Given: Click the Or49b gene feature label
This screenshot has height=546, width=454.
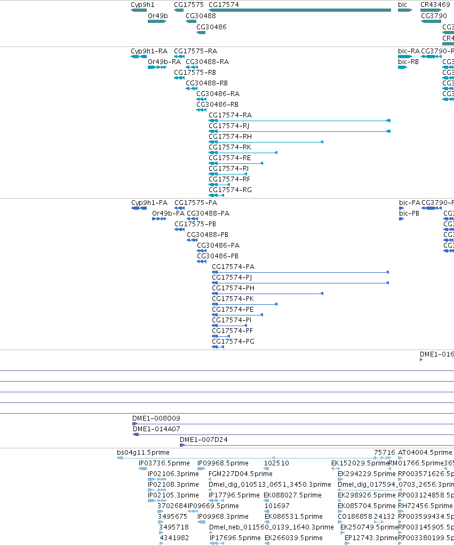Looking at the screenshot, I should point(158,16).
